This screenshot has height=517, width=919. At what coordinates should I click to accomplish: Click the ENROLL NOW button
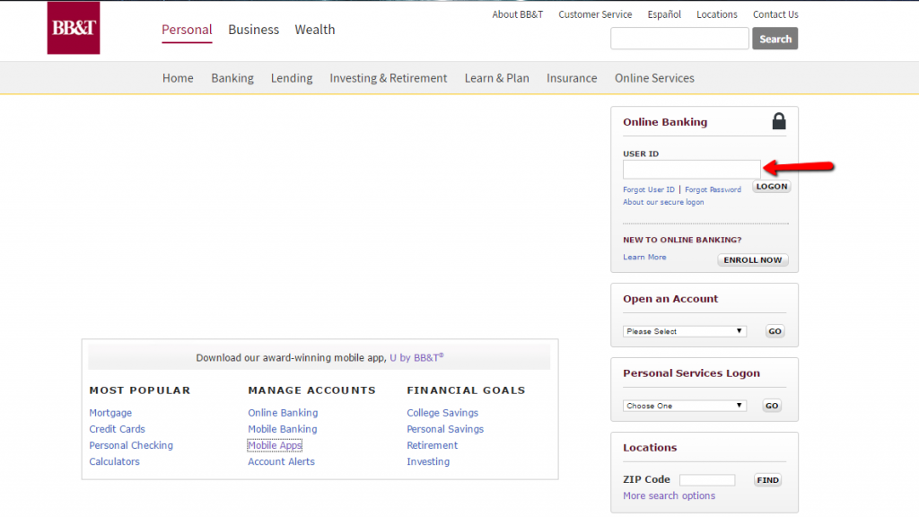click(753, 259)
